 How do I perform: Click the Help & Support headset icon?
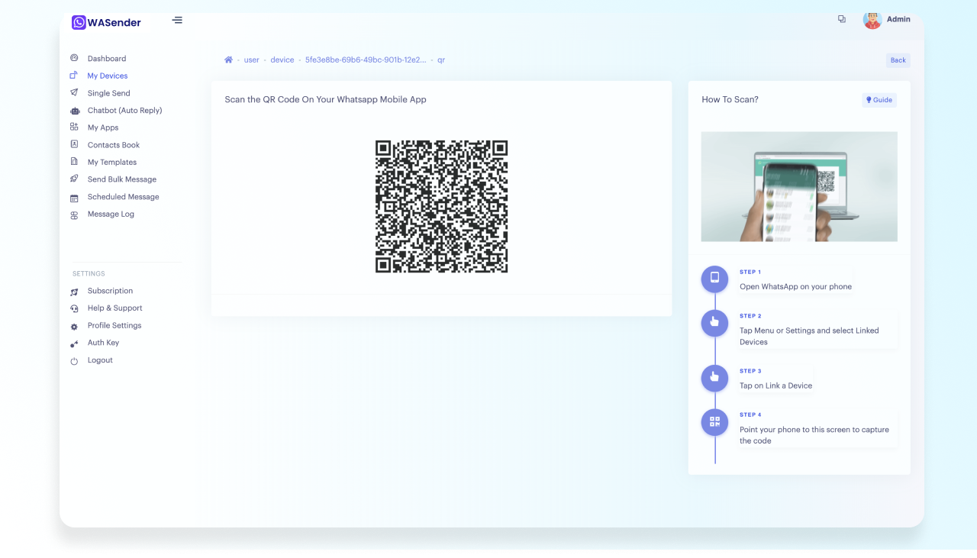74,308
